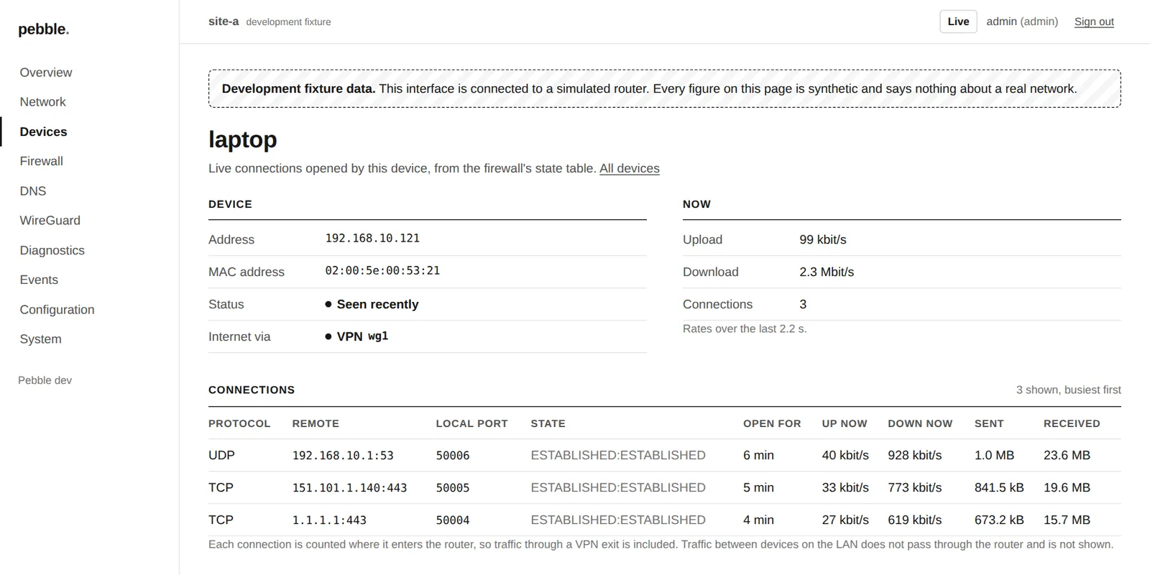Click local port 50004

click(453, 520)
